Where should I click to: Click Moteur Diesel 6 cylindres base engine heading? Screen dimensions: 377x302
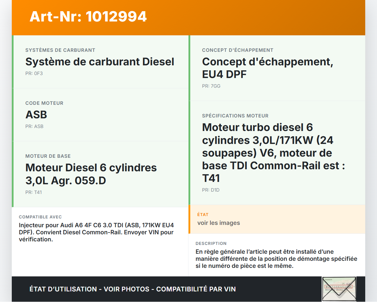(x=91, y=174)
